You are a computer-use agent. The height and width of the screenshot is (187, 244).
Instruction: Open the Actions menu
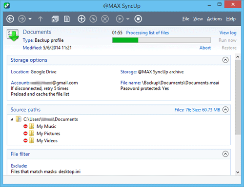(214, 19)
